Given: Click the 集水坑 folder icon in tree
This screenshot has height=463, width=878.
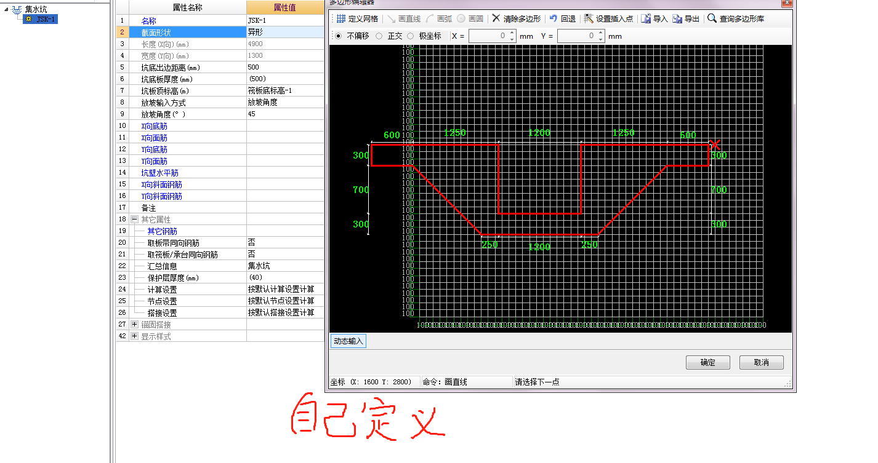Looking at the screenshot, I should point(17,9).
